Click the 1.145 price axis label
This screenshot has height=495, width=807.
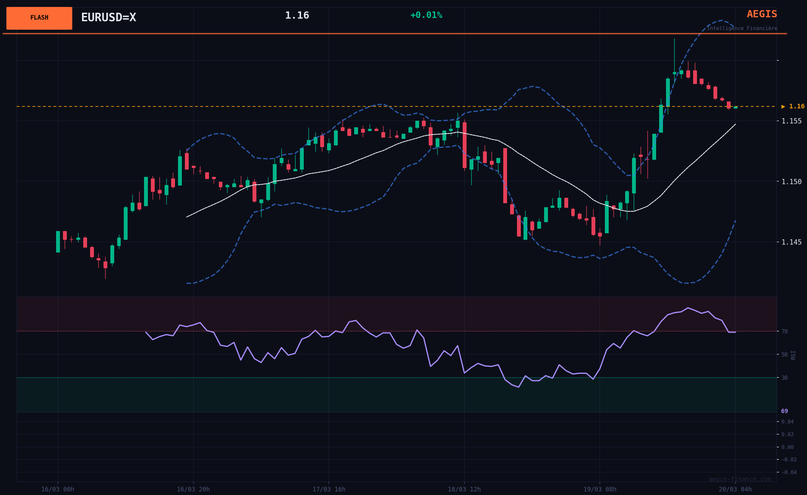pos(791,242)
